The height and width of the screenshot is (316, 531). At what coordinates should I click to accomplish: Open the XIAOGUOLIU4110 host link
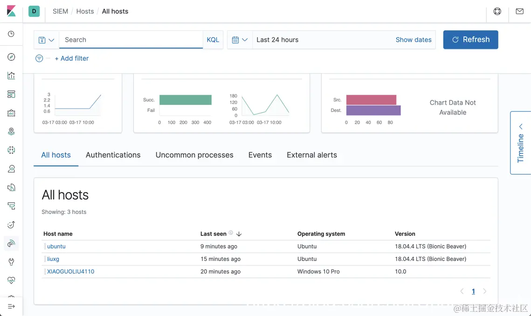[71, 271]
